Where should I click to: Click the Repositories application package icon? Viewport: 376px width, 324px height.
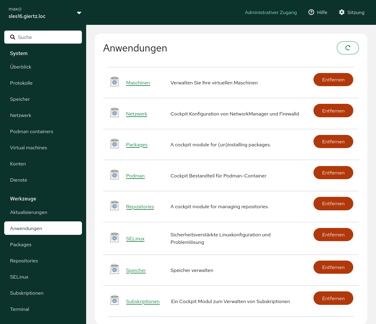click(115, 206)
